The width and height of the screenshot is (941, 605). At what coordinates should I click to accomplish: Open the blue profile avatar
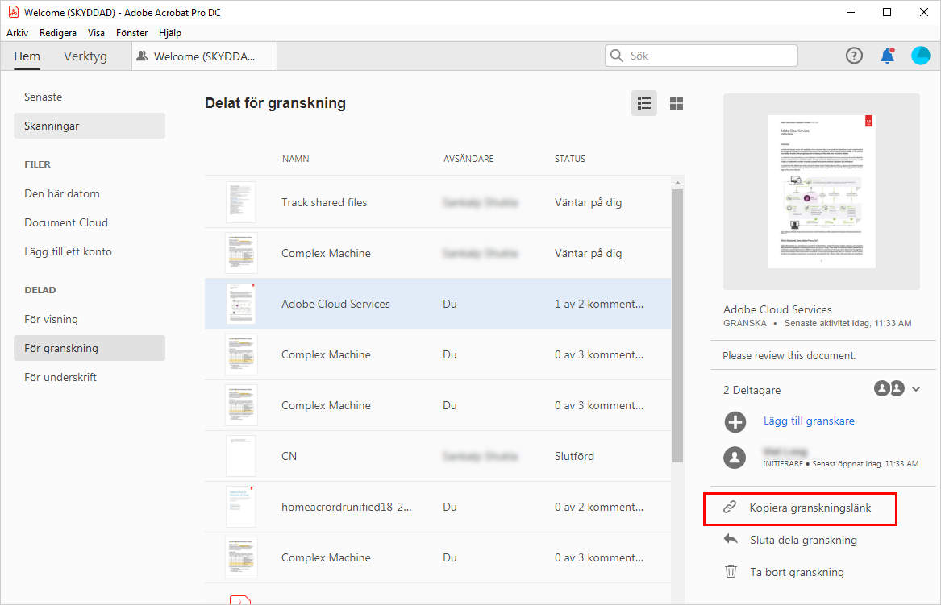point(921,56)
